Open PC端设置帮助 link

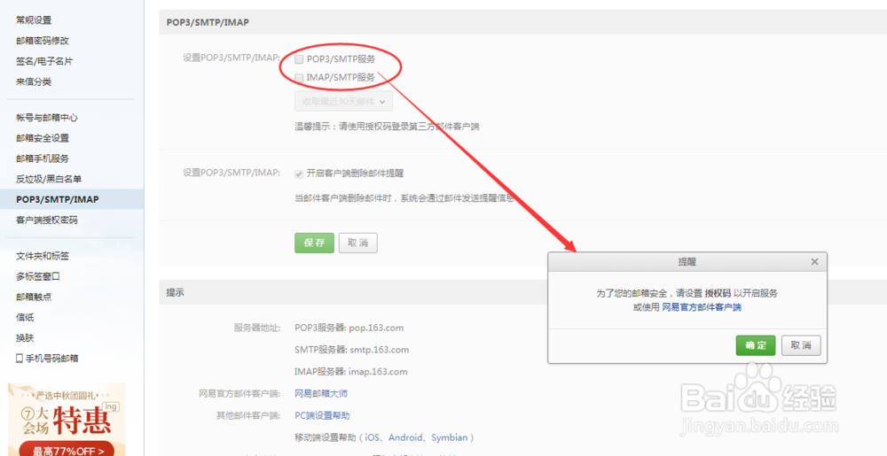click(323, 415)
